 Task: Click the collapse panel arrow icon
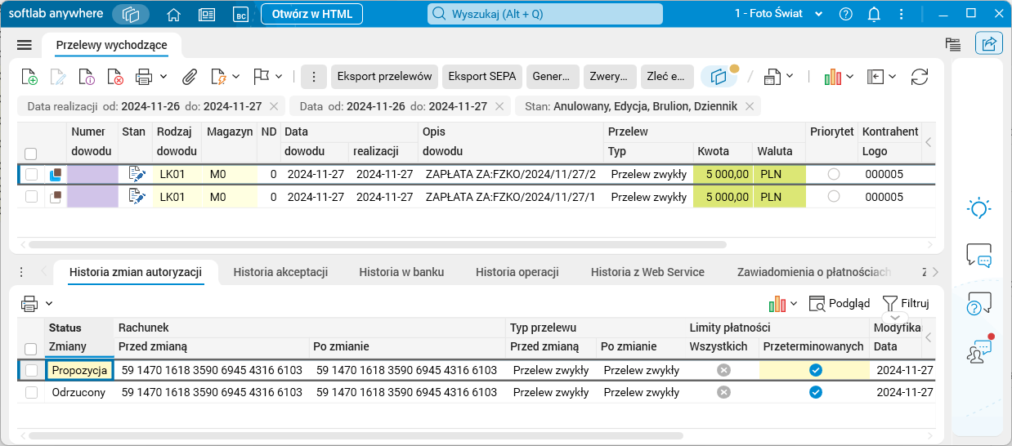tap(875, 77)
